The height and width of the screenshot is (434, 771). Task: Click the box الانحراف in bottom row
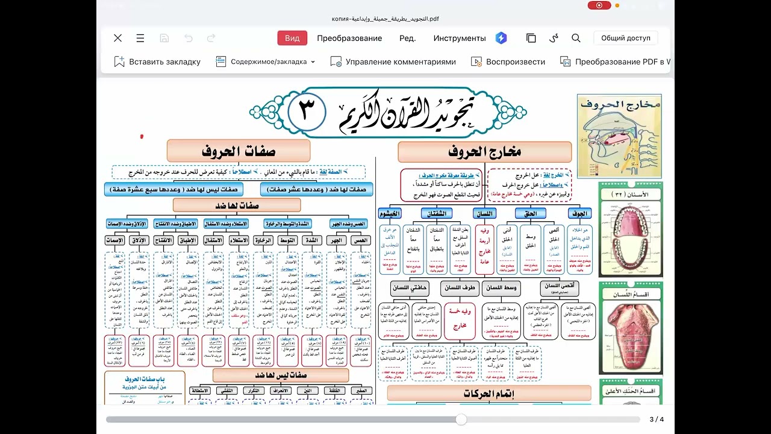tap(281, 391)
